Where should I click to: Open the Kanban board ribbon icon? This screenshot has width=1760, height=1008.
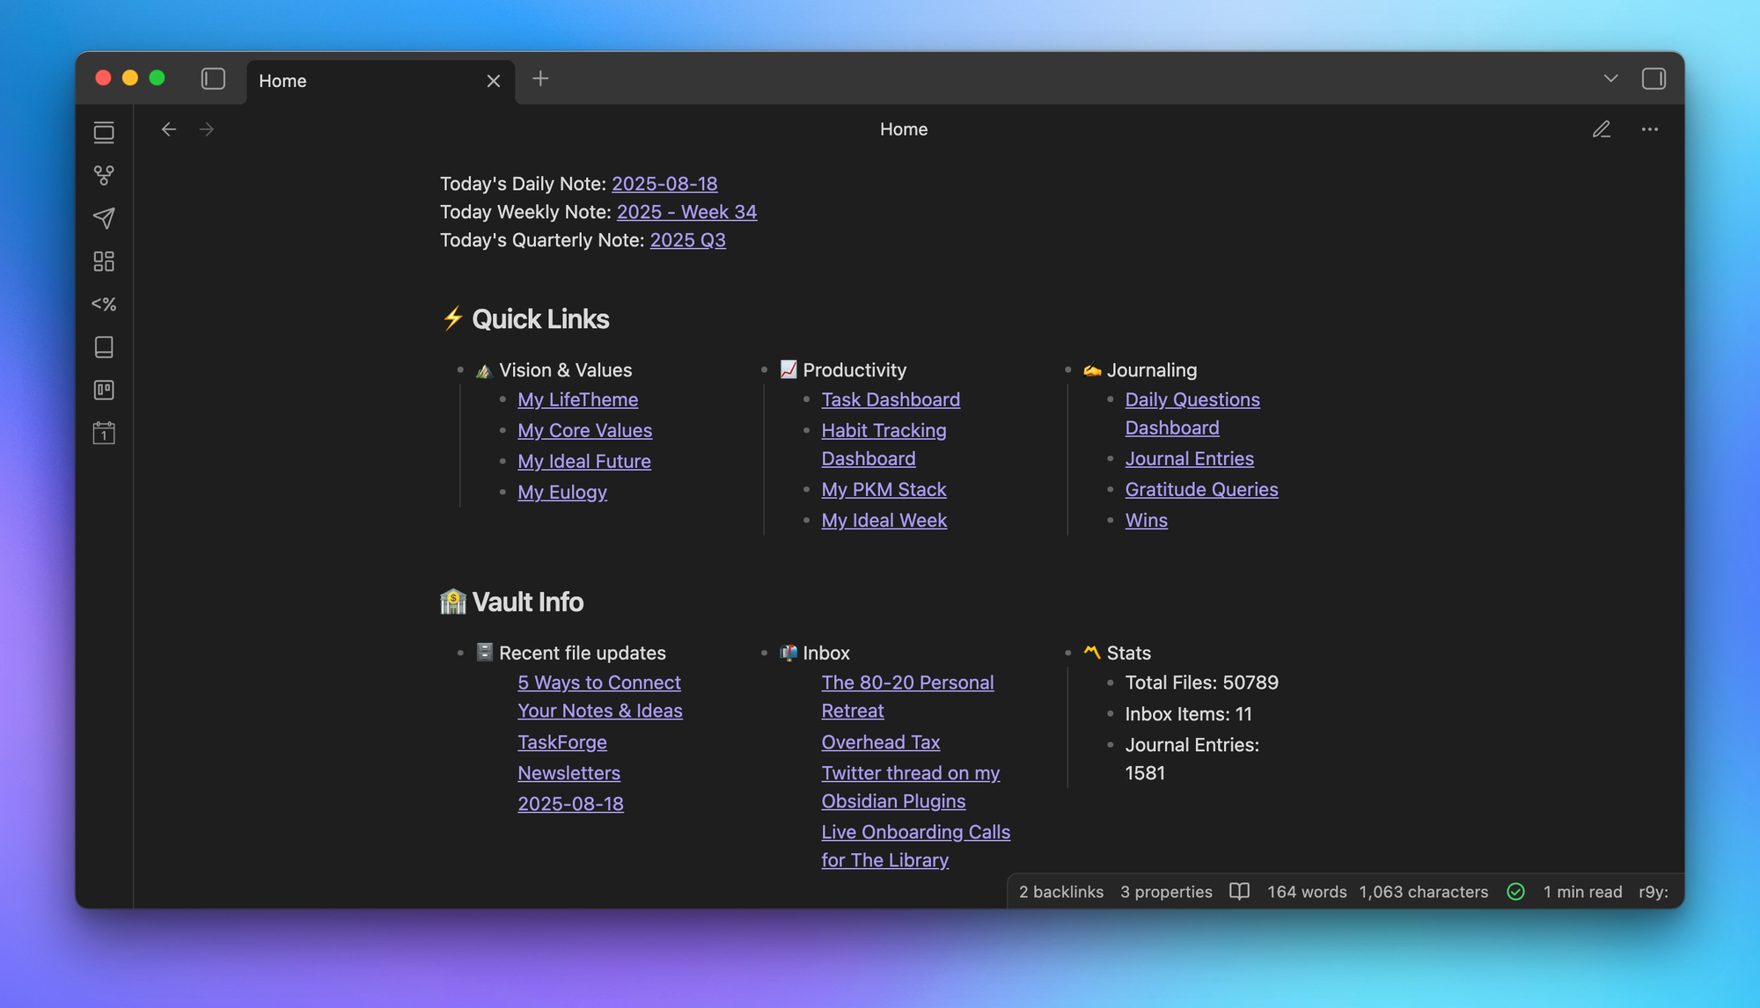click(x=104, y=390)
